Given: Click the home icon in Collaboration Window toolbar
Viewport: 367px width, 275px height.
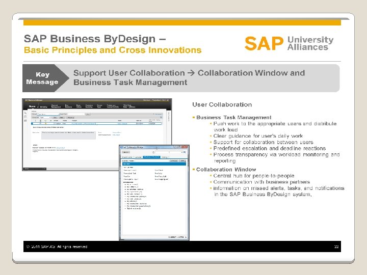Looking at the screenshot, I should (x=153, y=152).
